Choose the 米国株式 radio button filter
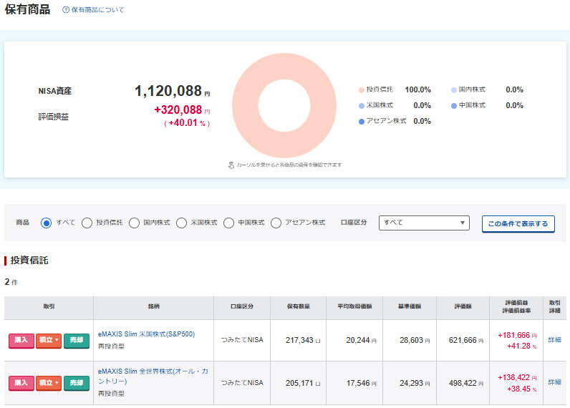 coord(181,223)
